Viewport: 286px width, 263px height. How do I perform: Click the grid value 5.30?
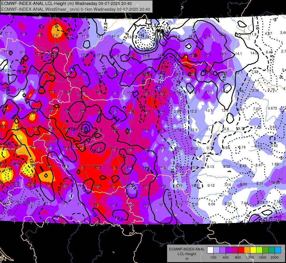pos(228,203)
